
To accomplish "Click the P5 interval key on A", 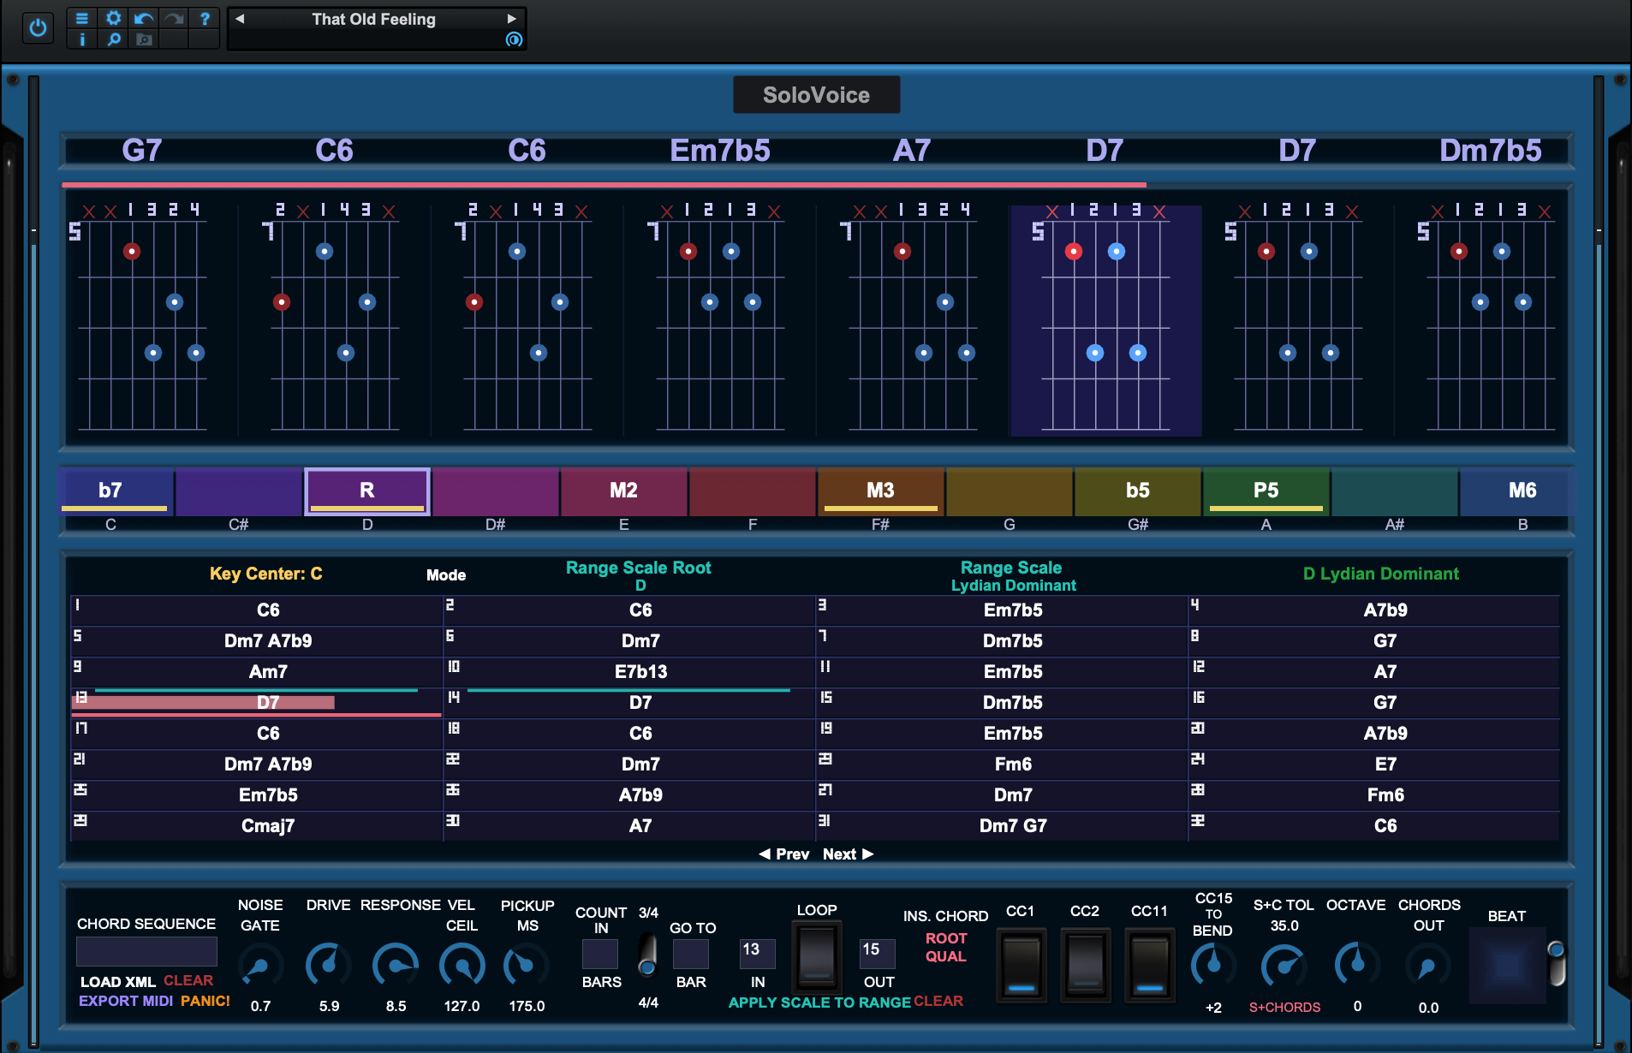I will click(1266, 491).
